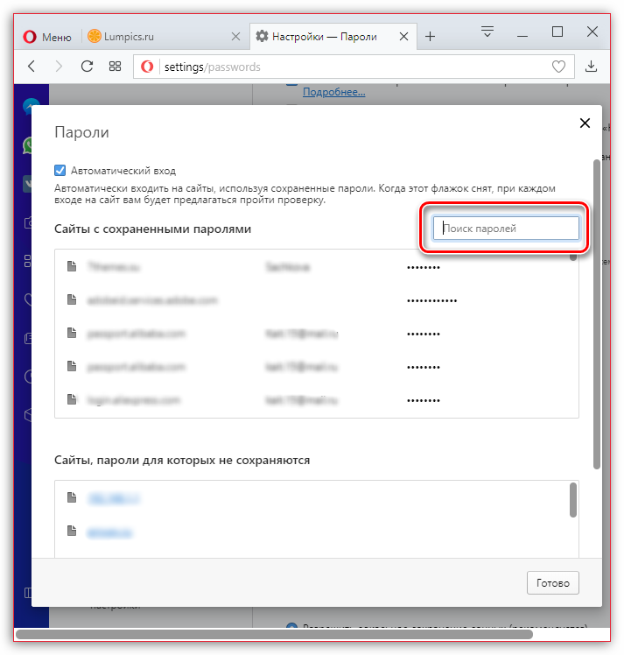Reload the current page

(x=87, y=66)
